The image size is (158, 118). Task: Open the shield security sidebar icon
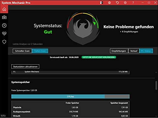point(4,42)
